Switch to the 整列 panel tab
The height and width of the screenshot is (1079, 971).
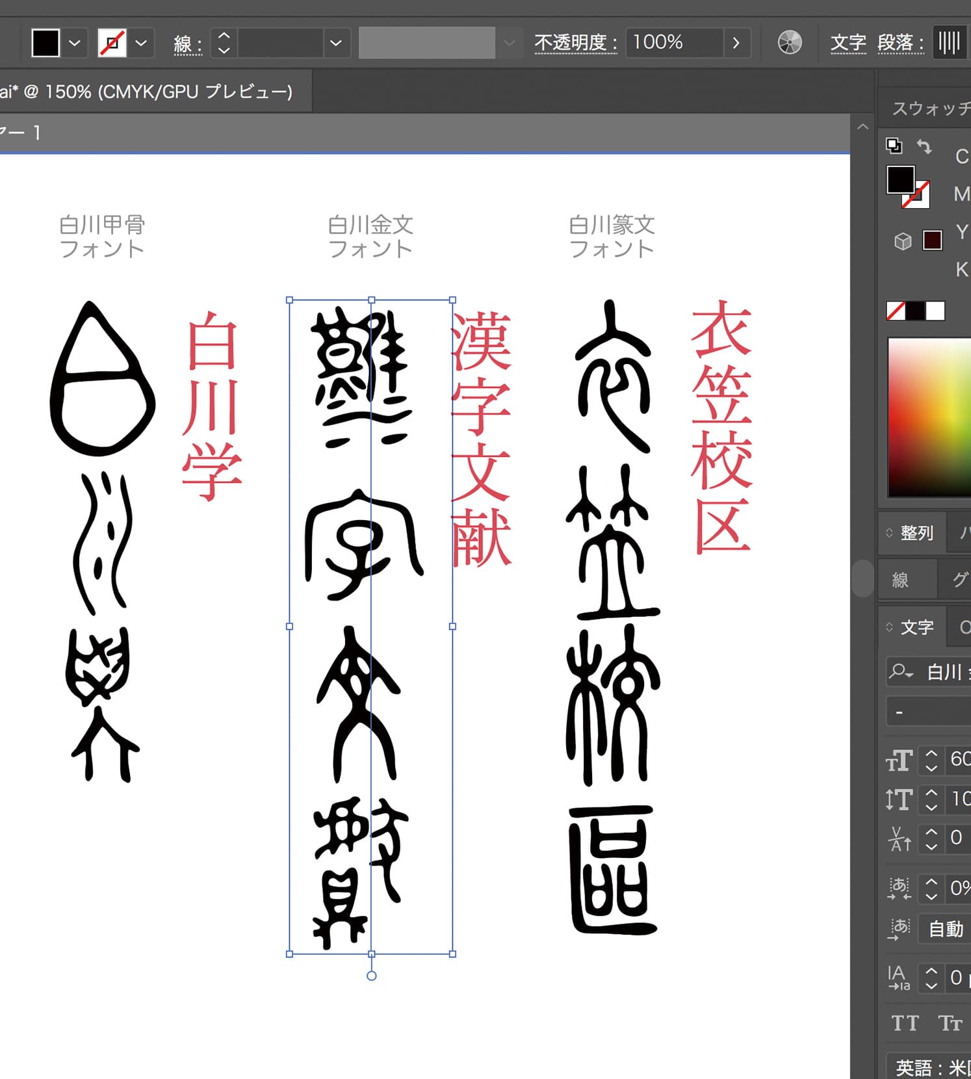click(916, 533)
